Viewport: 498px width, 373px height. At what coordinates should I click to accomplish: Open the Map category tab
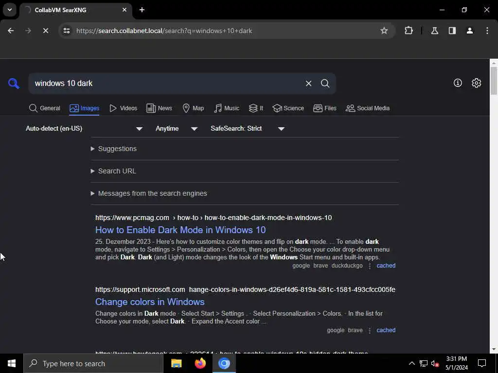(194, 108)
